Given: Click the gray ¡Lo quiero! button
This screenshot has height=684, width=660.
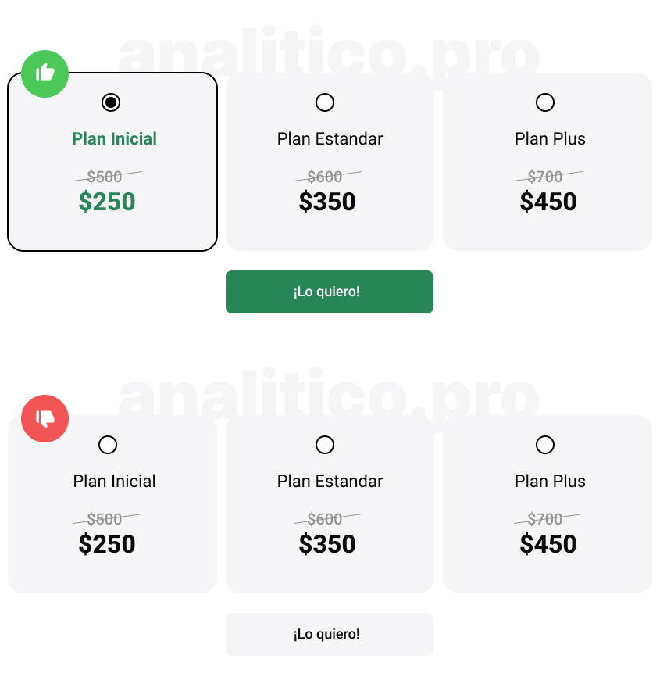Looking at the screenshot, I should pos(330,634).
